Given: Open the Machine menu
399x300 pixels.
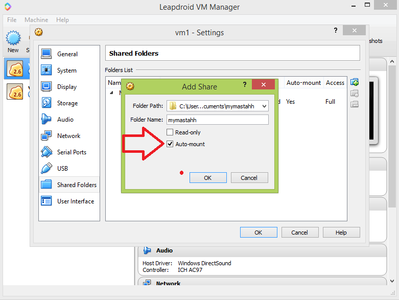Looking at the screenshot, I should 36,20.
